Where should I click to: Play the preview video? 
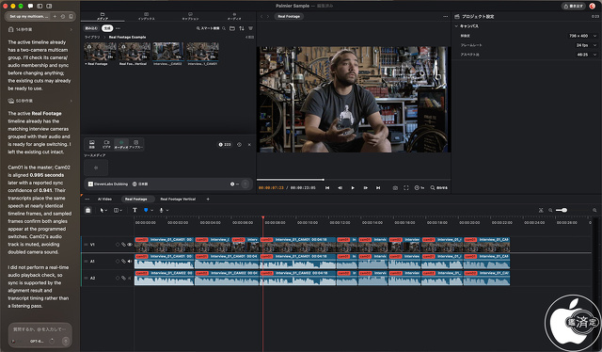[353, 188]
